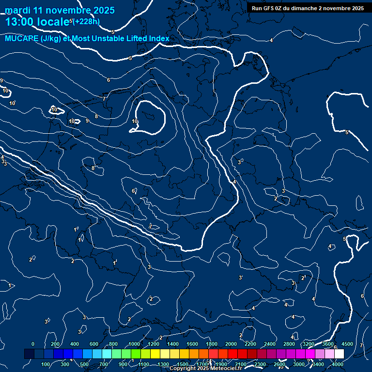Select the bright yellow legend swatch

(155, 354)
